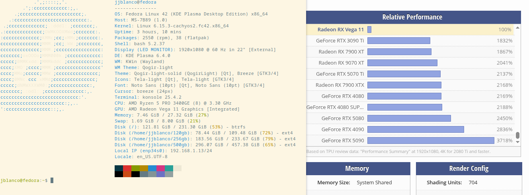Click the 'WM: KWin (Wayland)' line

click(x=140, y=61)
